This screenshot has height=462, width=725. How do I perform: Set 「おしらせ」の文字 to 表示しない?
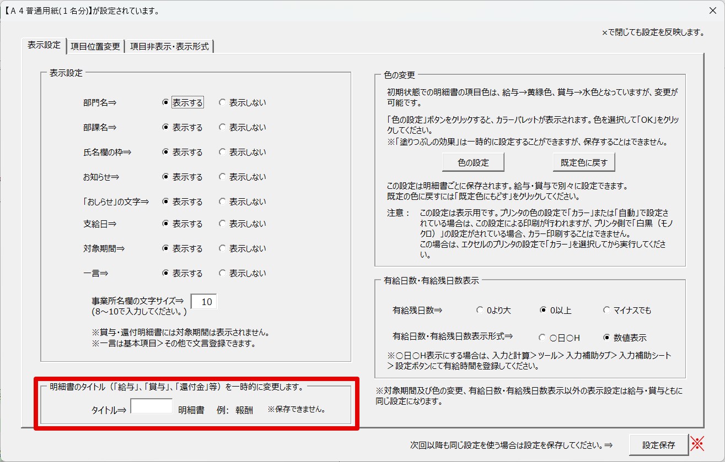[x=222, y=202]
